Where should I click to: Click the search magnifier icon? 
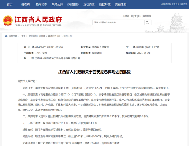(x=147, y=22)
